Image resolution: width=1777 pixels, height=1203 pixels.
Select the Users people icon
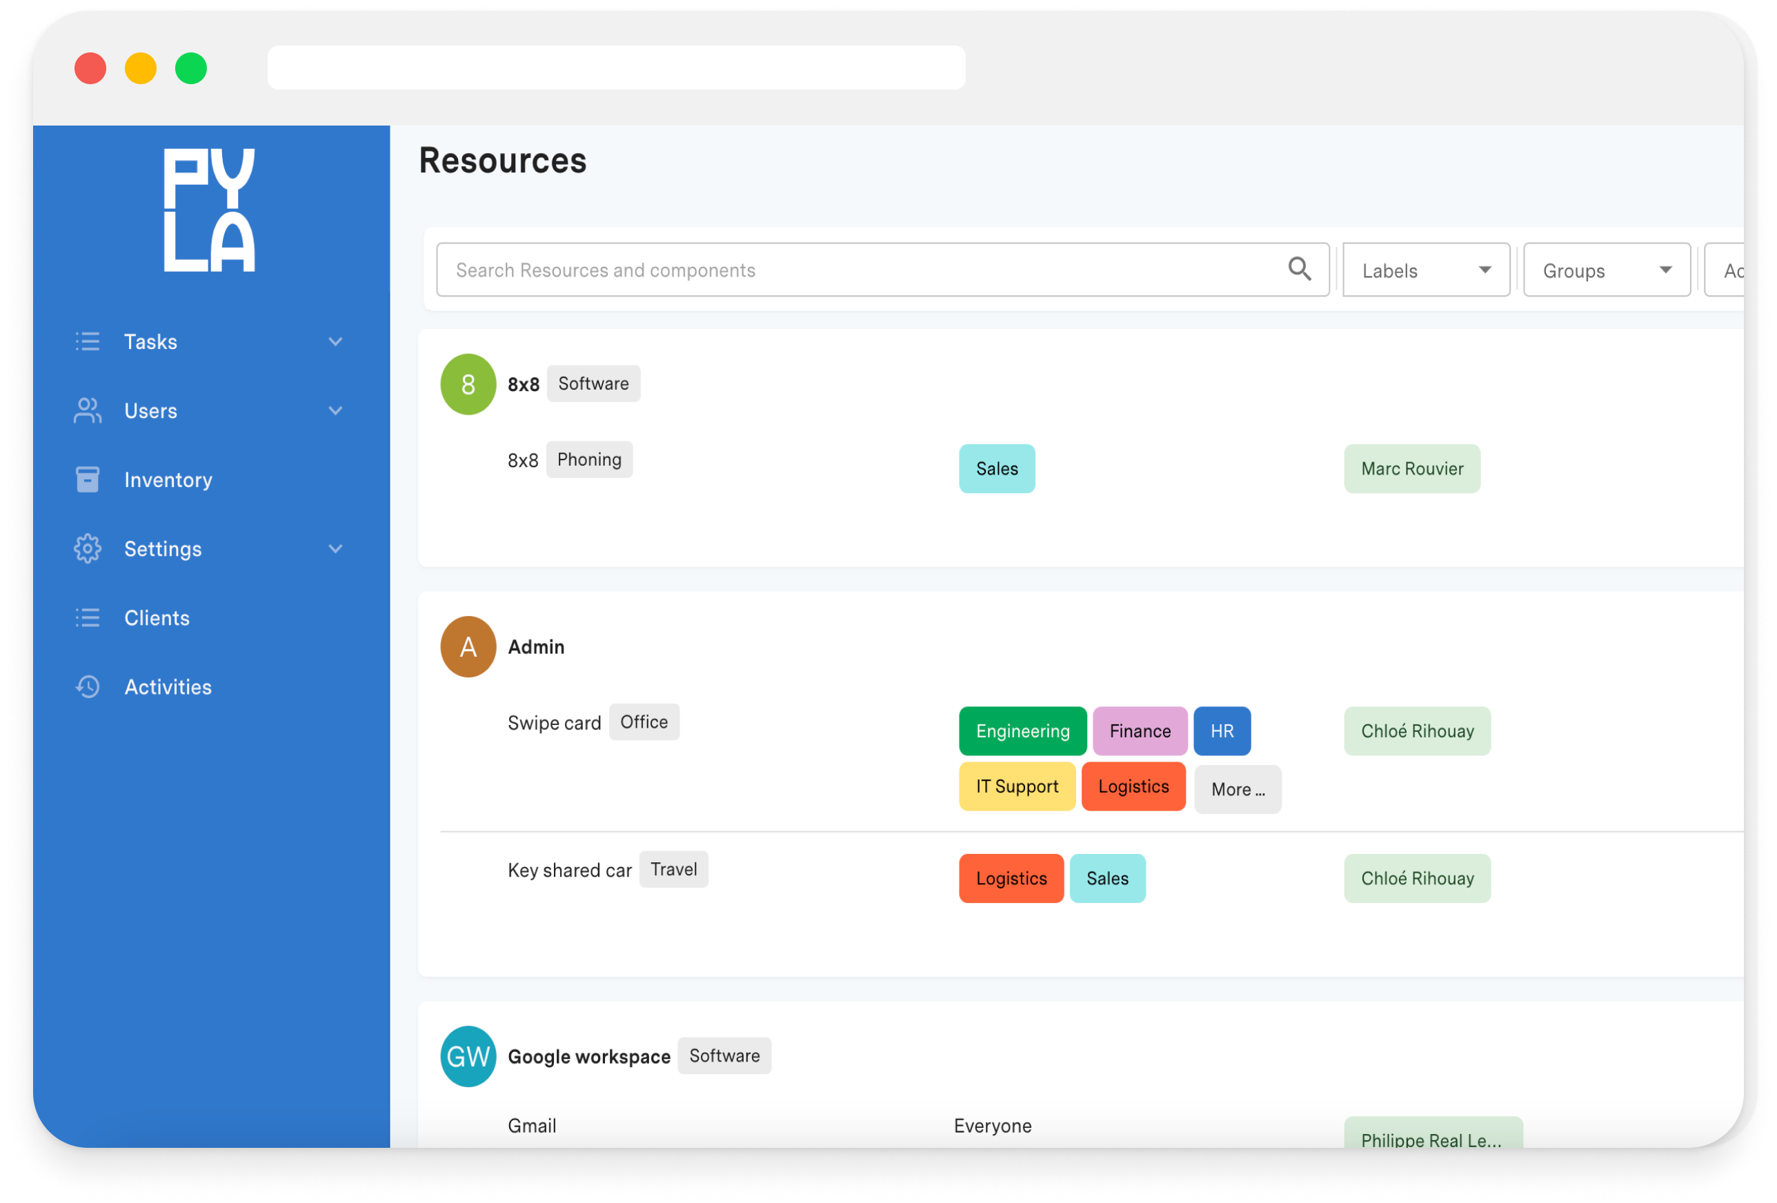pos(87,410)
